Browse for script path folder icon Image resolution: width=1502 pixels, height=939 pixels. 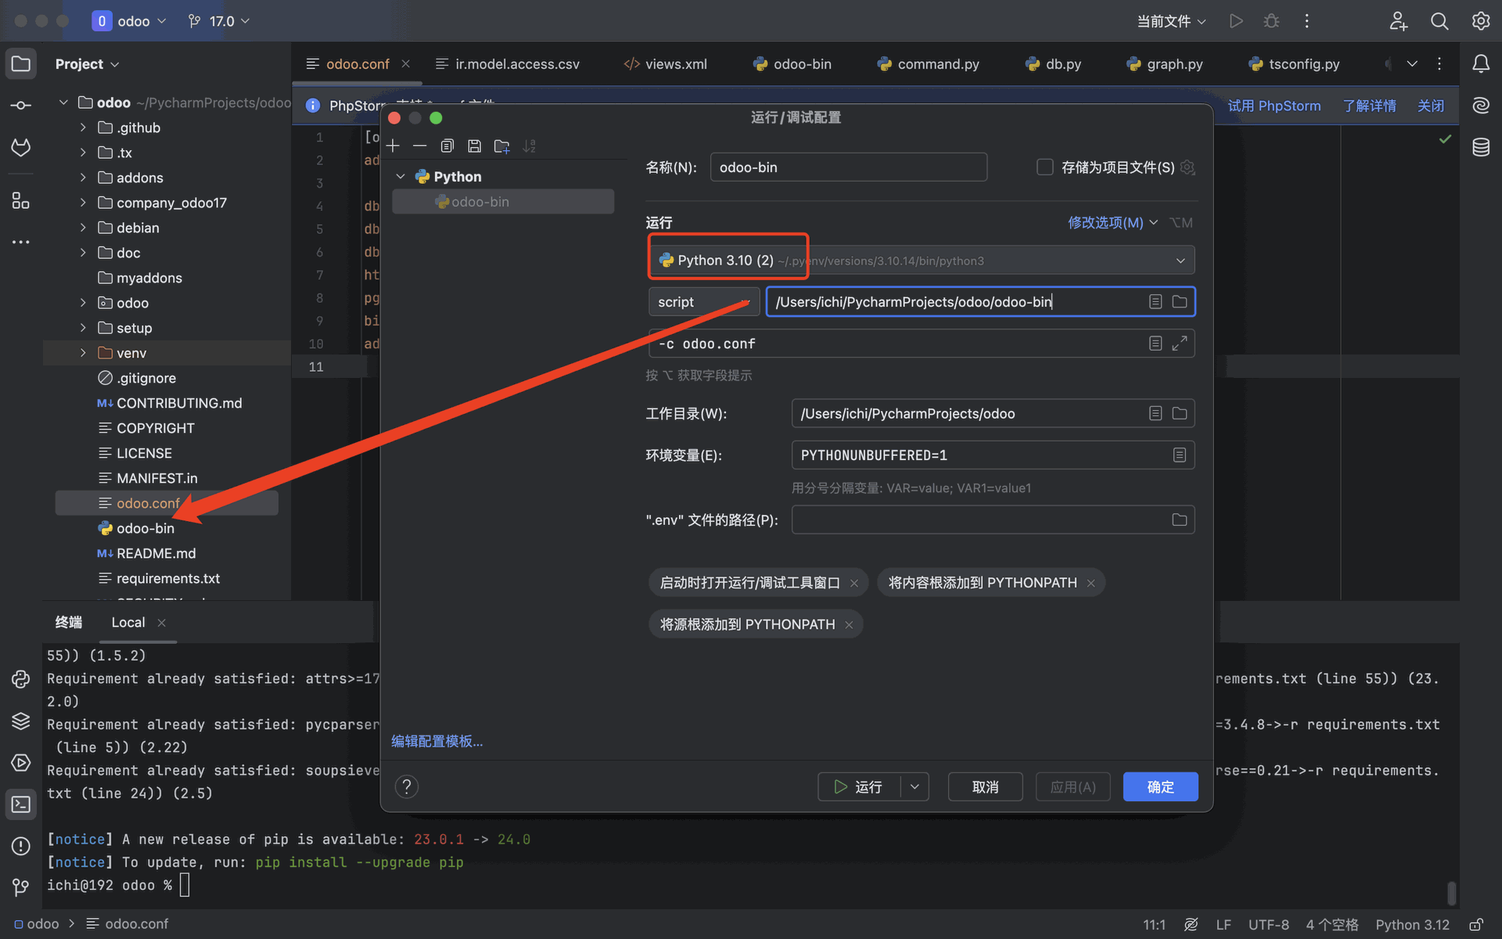[1180, 301]
